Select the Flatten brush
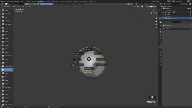The image size is (192, 108). pyautogui.click(x=7, y=45)
